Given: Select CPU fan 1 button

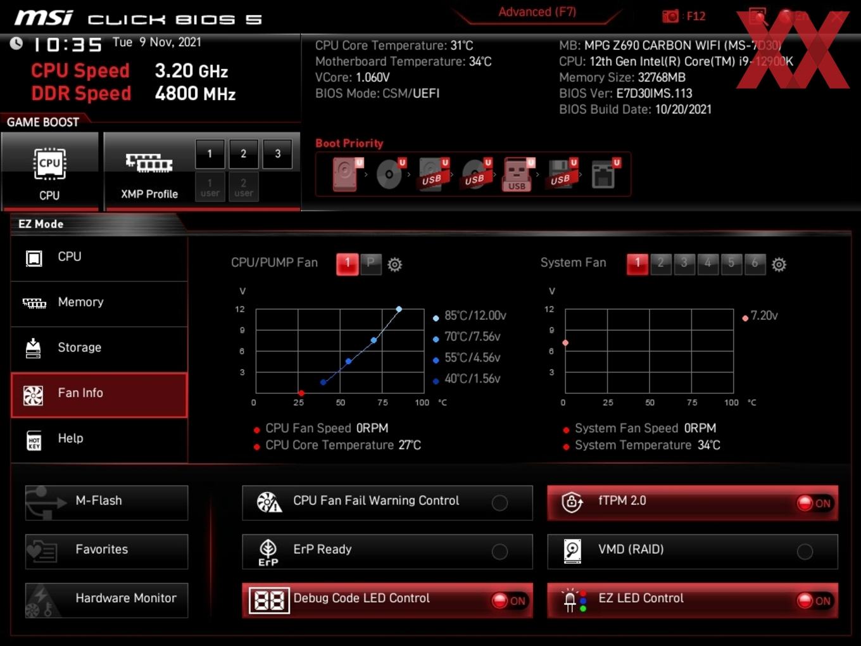Looking at the screenshot, I should click(x=347, y=263).
